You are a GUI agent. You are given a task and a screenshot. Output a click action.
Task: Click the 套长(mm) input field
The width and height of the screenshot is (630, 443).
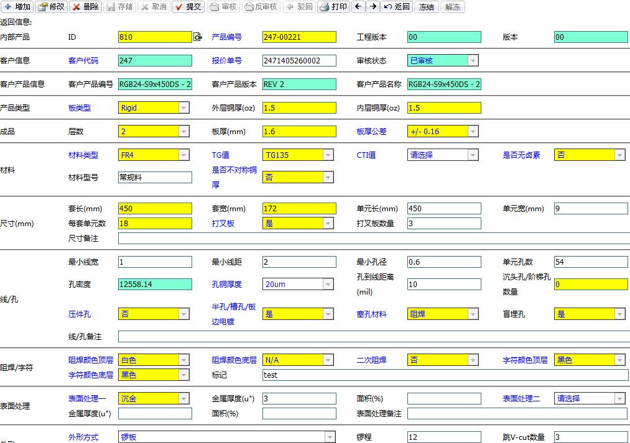pos(155,209)
